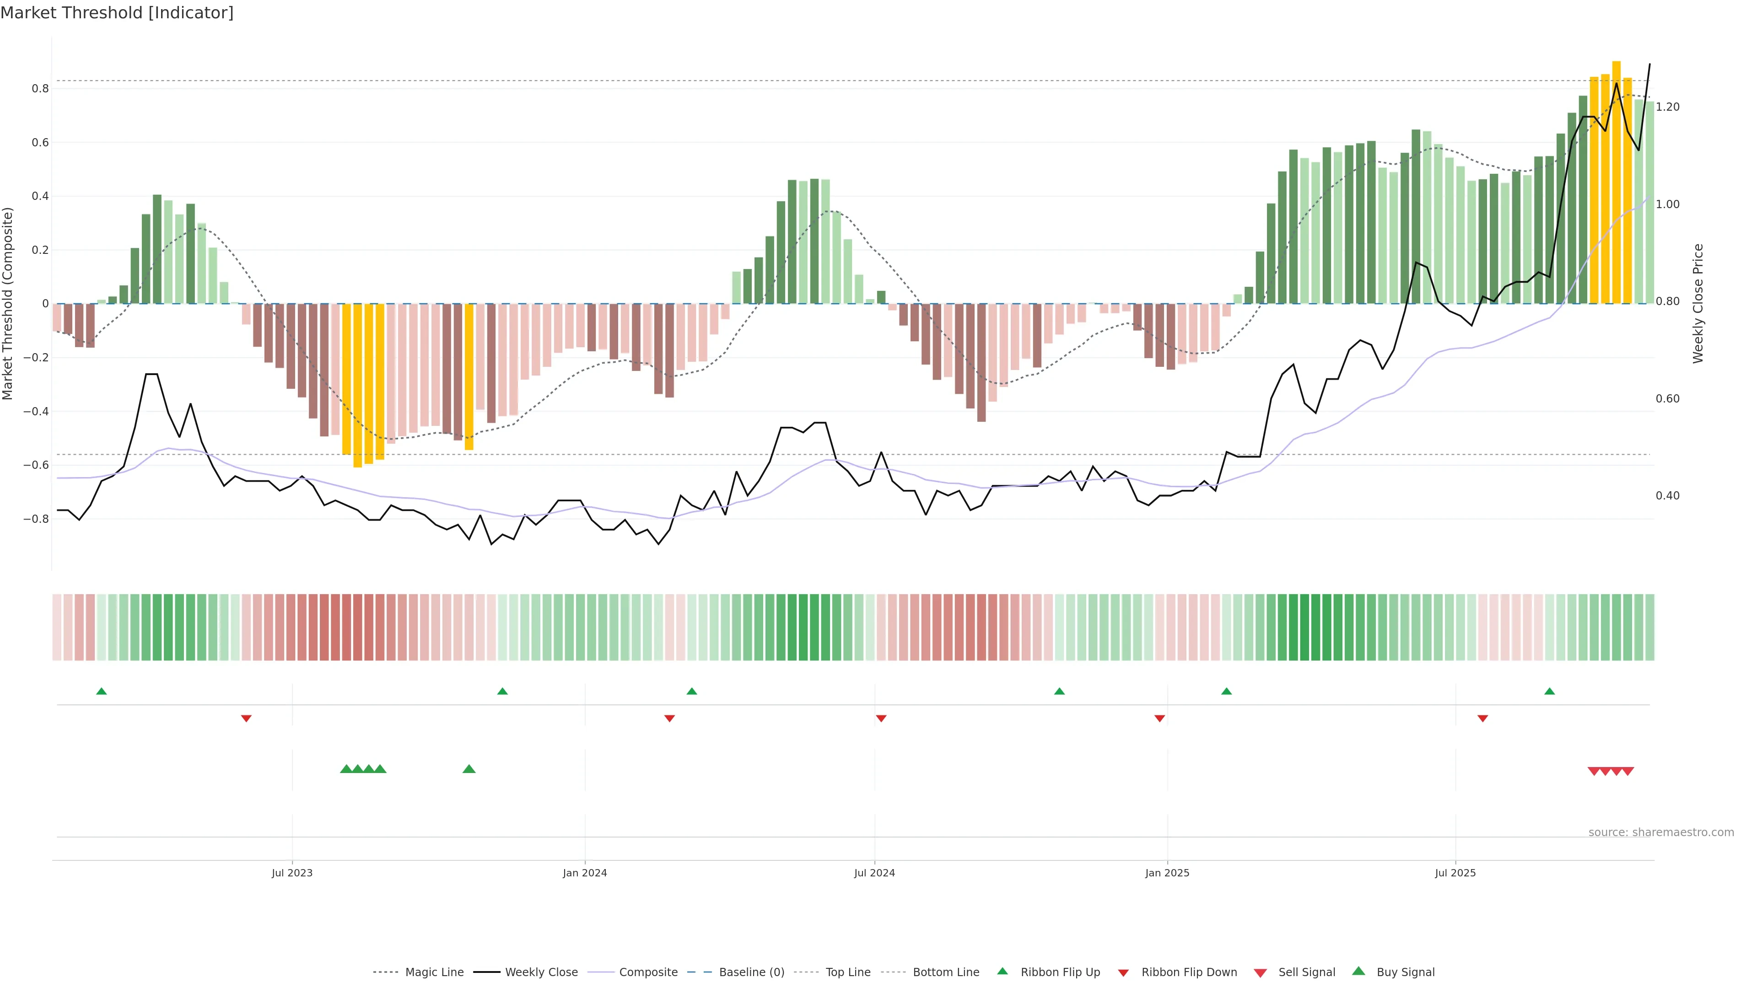The width and height of the screenshot is (1757, 988).
Task: Click the source sharemaestro.com text
Action: (x=1661, y=832)
